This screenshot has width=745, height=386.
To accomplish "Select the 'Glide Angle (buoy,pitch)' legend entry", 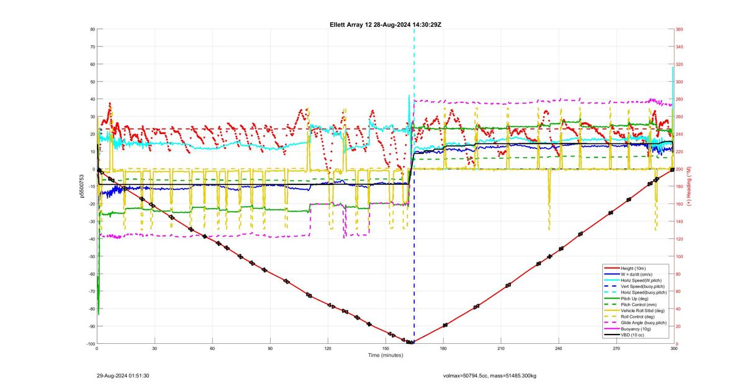I will (x=644, y=323).
